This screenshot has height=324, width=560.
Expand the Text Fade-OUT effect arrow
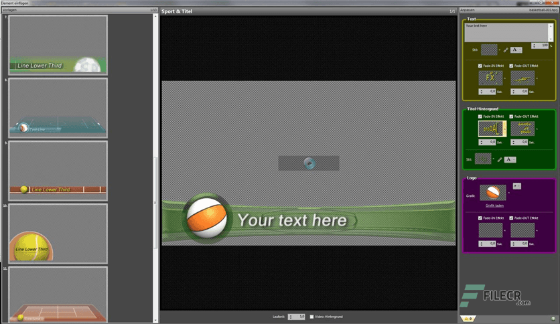coord(537,78)
